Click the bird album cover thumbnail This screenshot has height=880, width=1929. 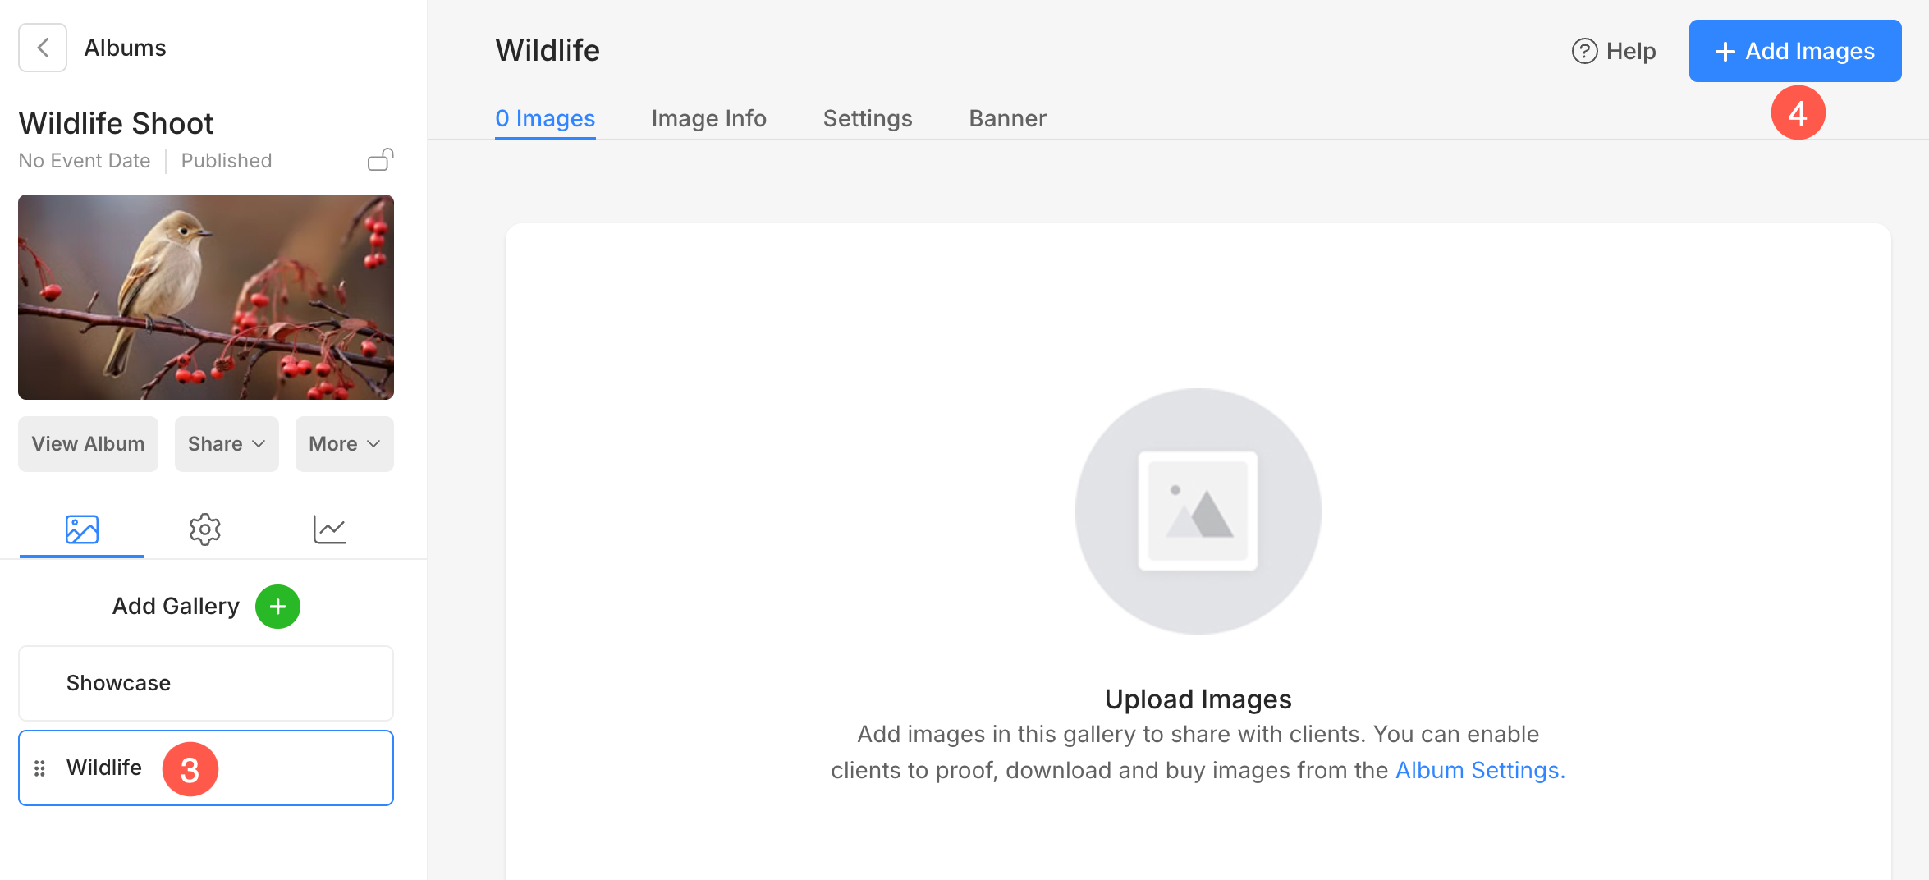point(205,297)
